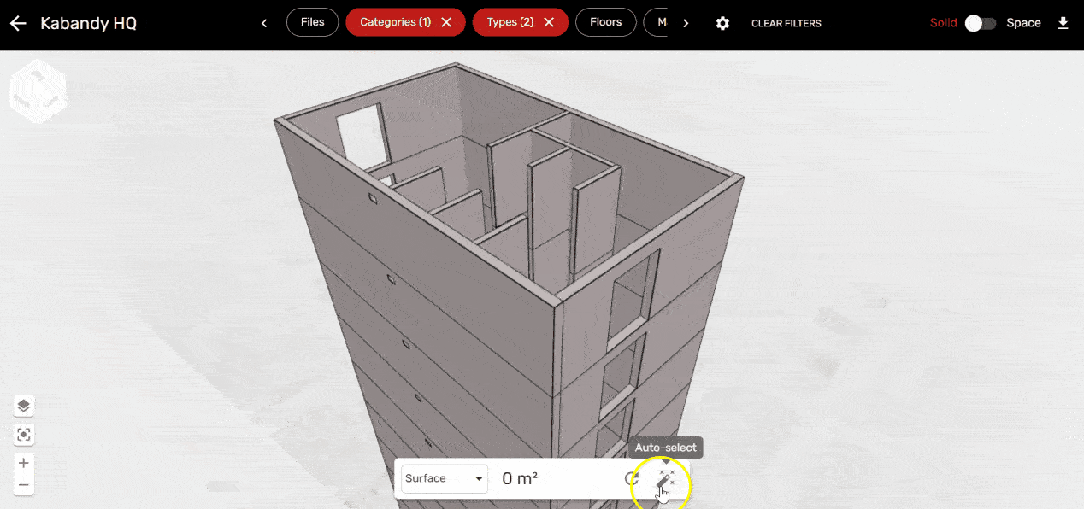Click the download icon in the top bar
The height and width of the screenshot is (509, 1084).
(1063, 23)
